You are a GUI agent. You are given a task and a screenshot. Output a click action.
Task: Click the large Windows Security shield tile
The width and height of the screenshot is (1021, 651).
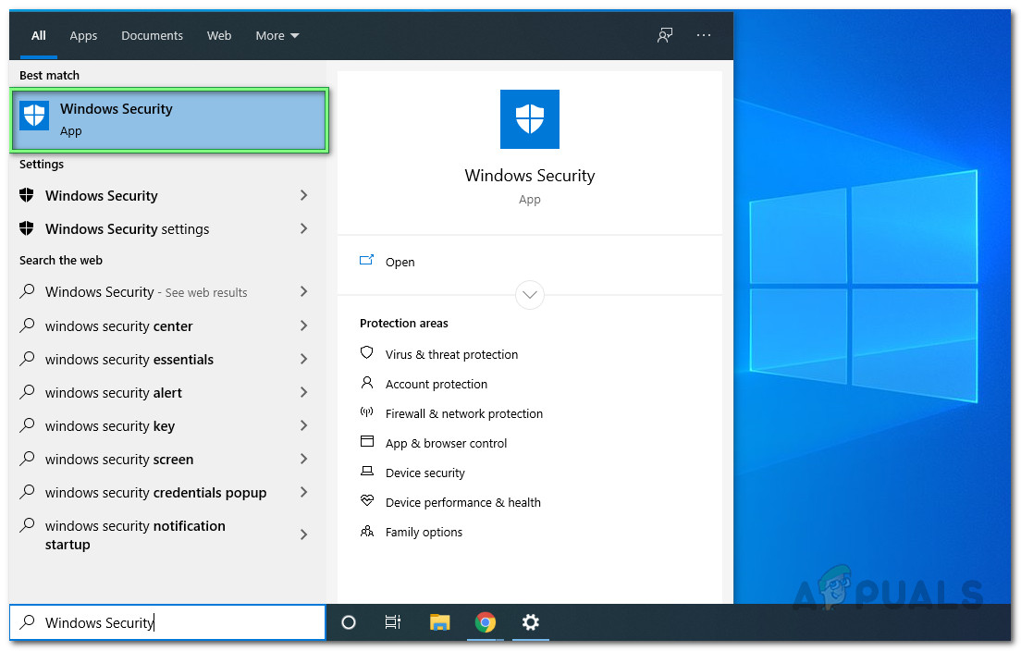[x=529, y=119]
